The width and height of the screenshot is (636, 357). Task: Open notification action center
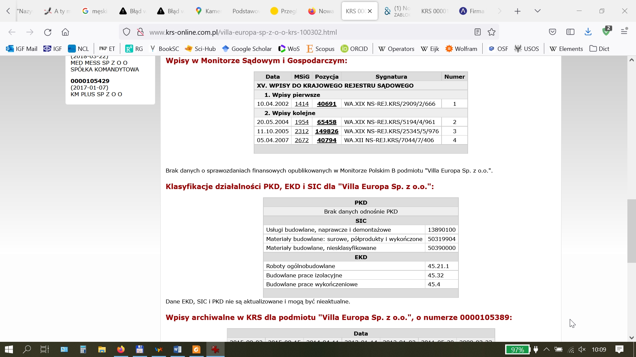[x=619, y=349]
